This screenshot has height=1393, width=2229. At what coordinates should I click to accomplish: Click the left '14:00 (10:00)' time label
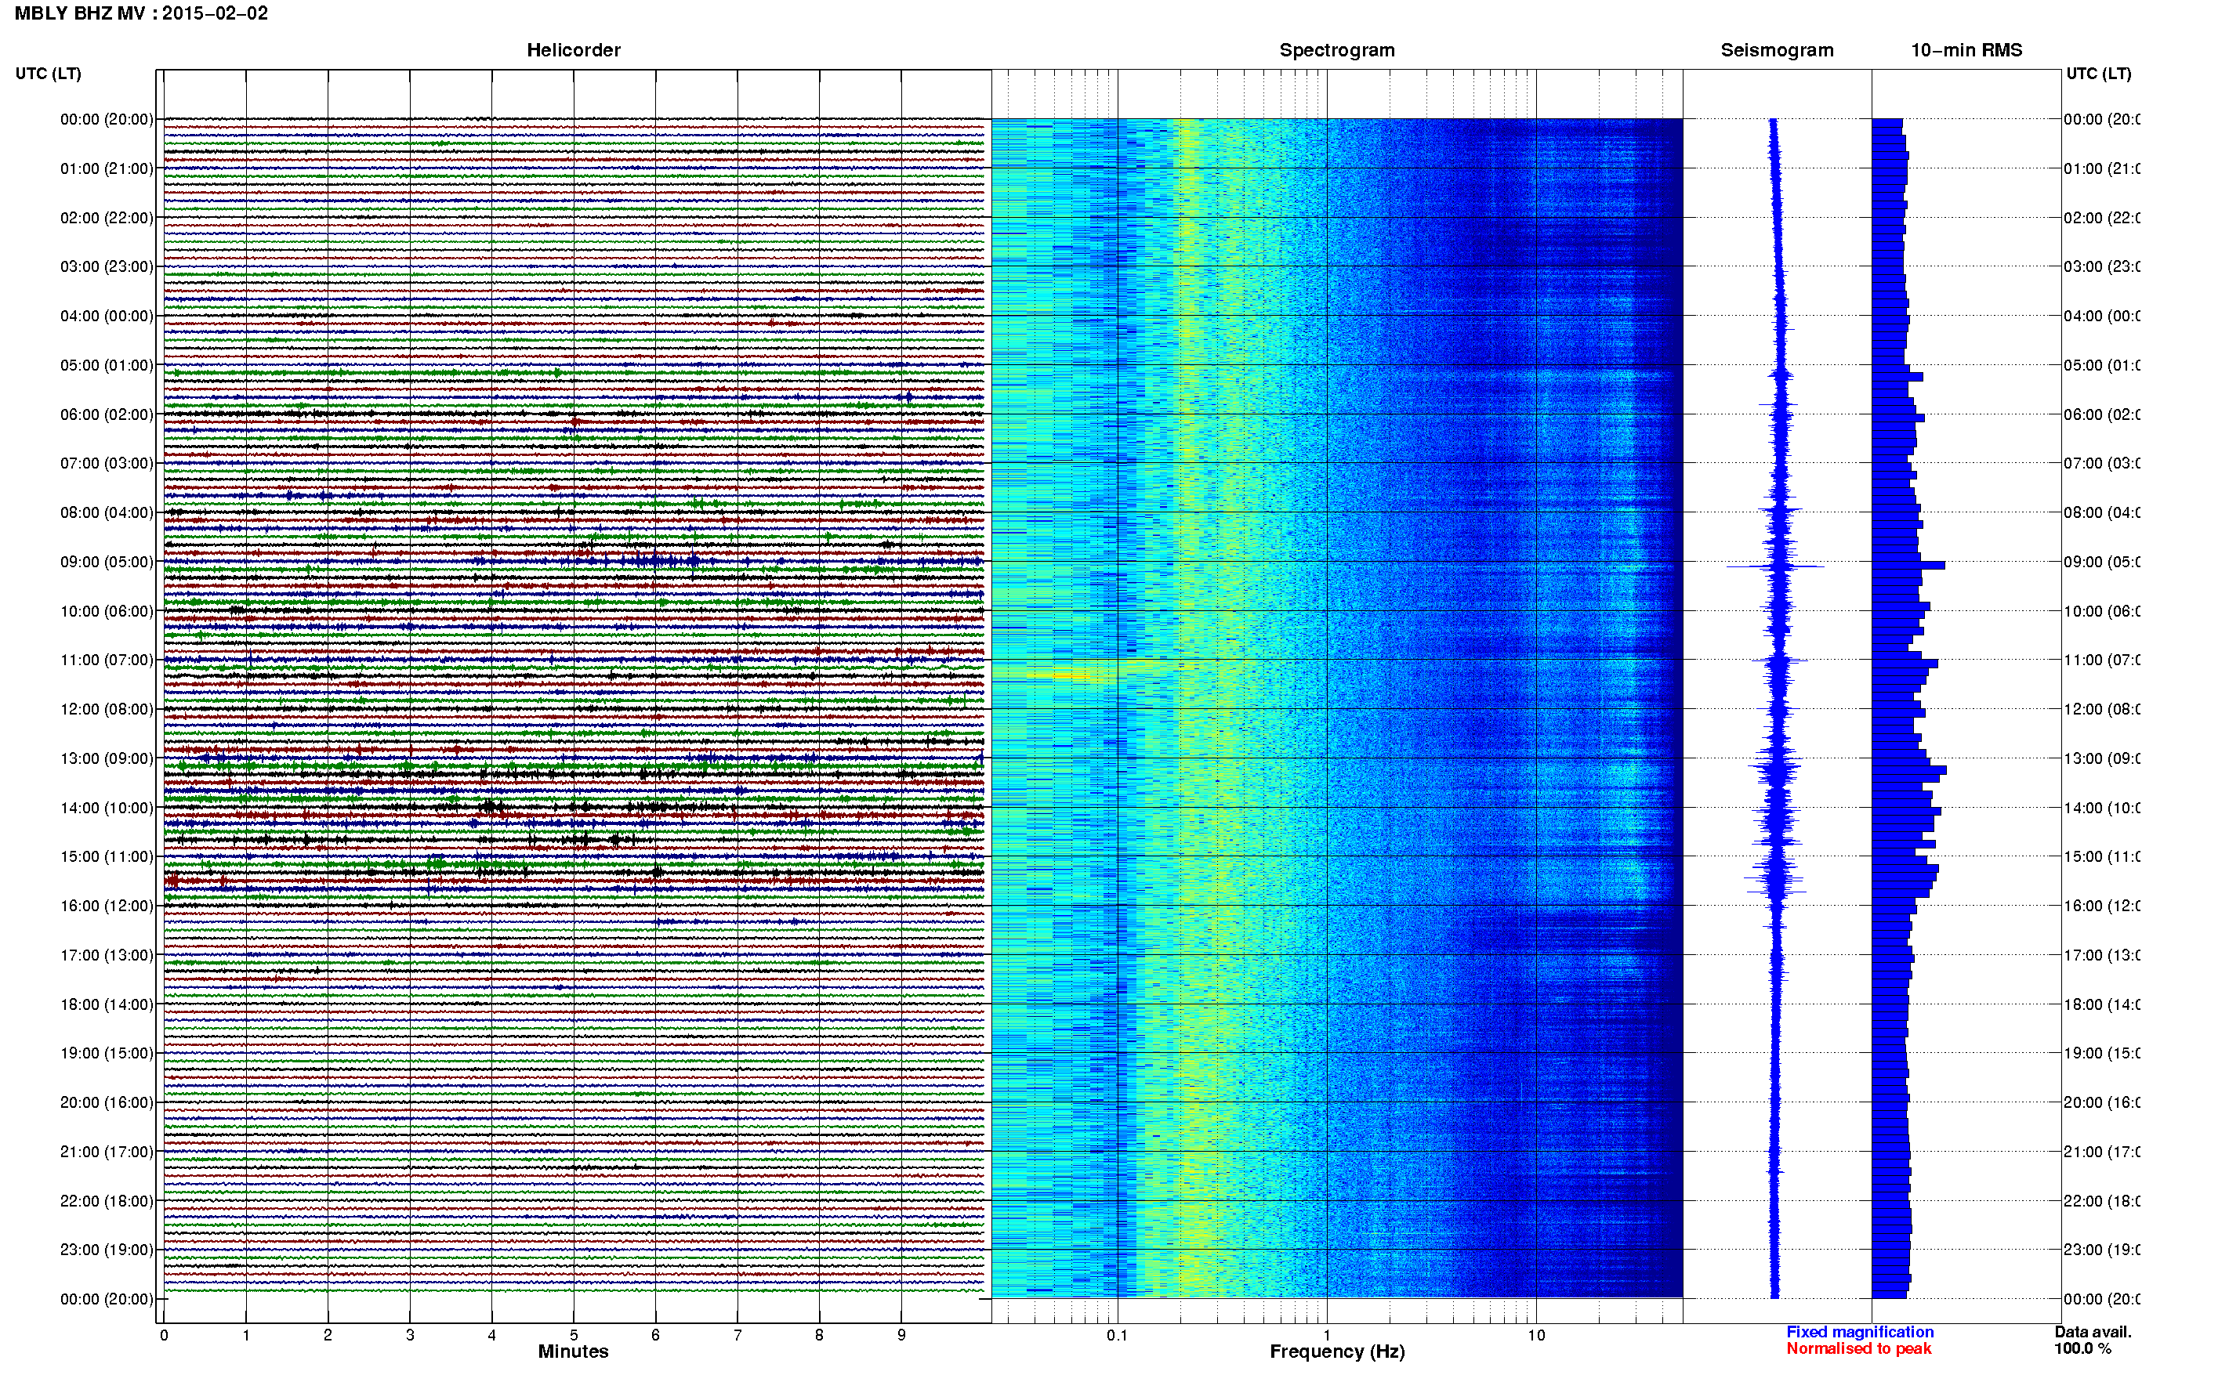[x=107, y=808]
